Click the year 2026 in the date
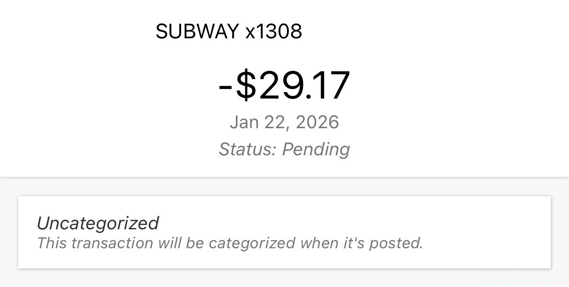The image size is (569, 287). click(x=317, y=122)
